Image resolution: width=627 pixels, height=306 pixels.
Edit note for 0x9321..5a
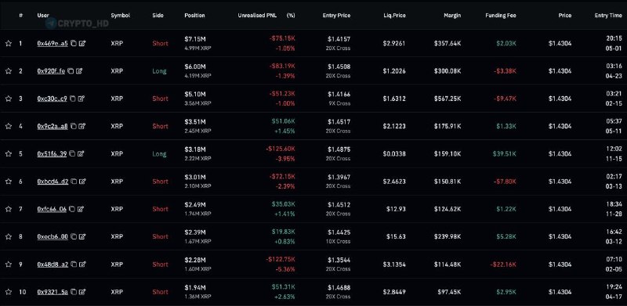click(x=82, y=292)
